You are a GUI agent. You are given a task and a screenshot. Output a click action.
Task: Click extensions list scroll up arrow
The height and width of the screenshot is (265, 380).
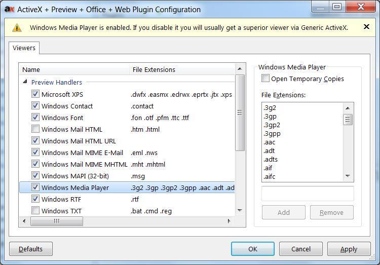click(348, 108)
